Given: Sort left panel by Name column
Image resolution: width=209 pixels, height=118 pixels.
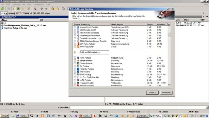Looking at the screenshot, I should (20, 20).
